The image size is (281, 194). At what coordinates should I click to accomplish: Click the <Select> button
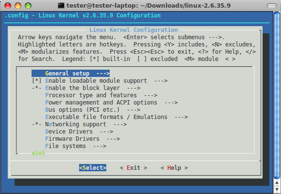pyautogui.click(x=93, y=168)
